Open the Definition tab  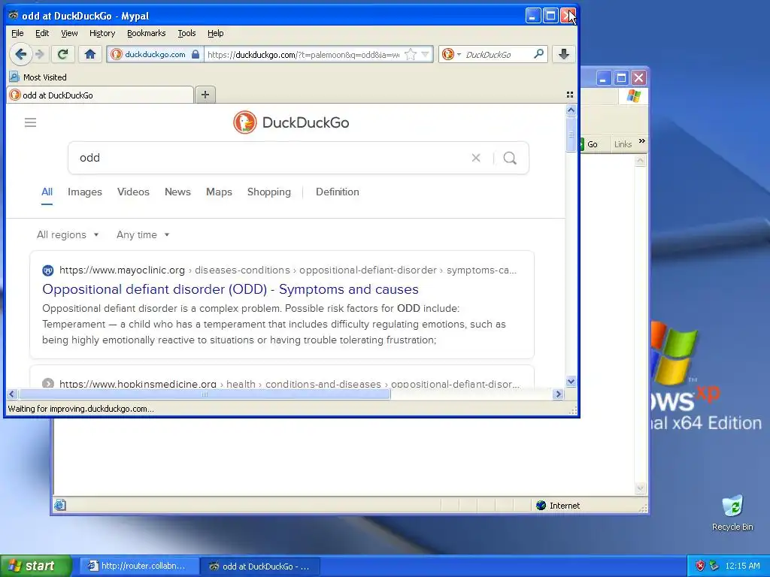(338, 192)
